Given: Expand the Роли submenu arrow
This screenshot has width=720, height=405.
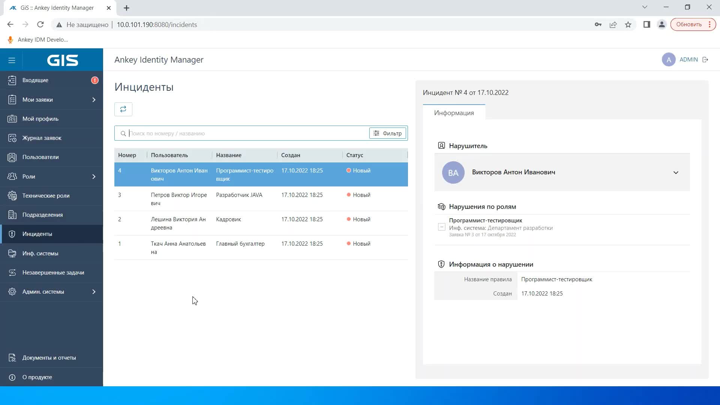Looking at the screenshot, I should [x=94, y=177].
